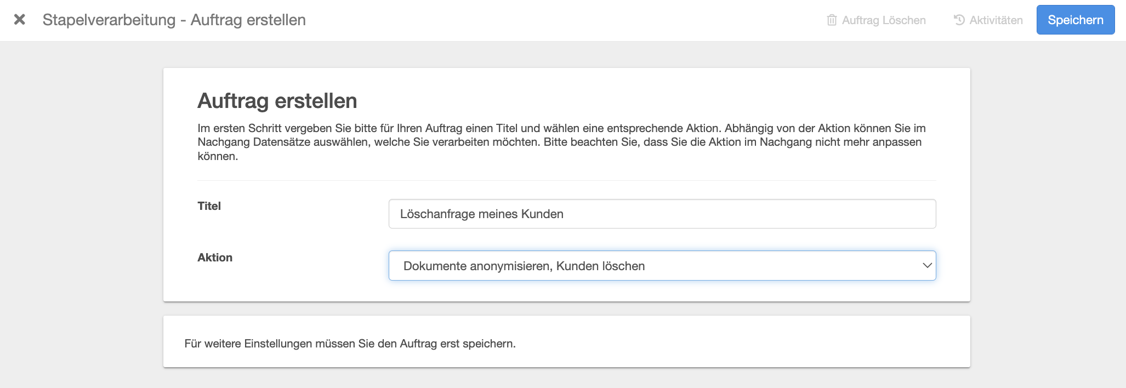Save the job with the Speichern button
Image resolution: width=1126 pixels, height=388 pixels.
tap(1075, 20)
